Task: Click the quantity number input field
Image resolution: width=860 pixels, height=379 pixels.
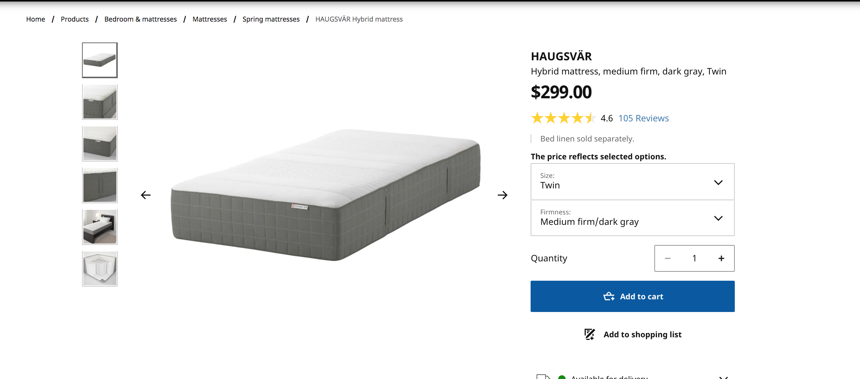Action: (694, 258)
